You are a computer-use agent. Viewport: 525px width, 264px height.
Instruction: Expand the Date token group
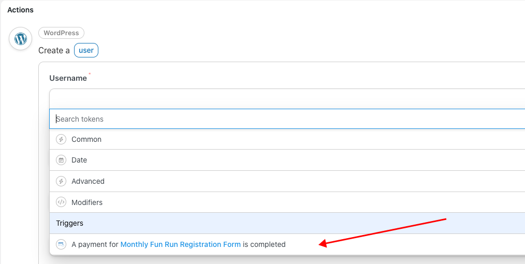79,160
